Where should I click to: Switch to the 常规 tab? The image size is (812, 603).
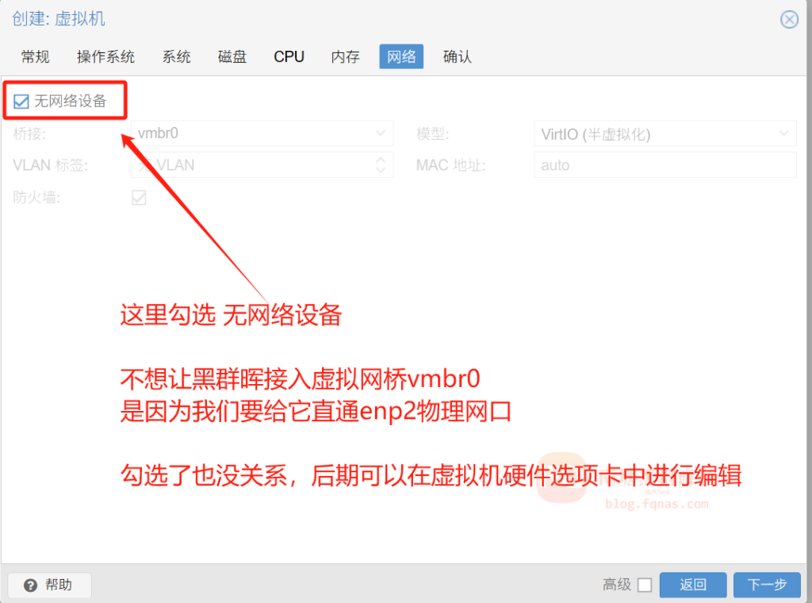[x=35, y=57]
